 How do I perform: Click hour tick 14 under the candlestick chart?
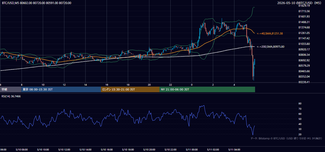pos(85,85)
